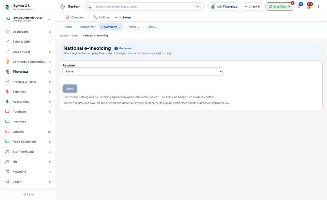Click the Utilities wrench icon
This screenshot has width=327, height=200.
[x=95, y=17]
